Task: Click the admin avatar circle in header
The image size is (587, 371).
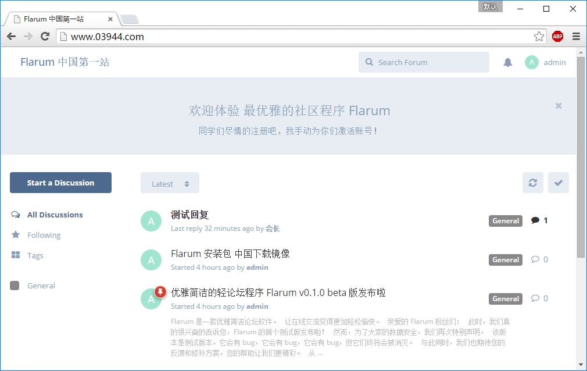Action: (532, 62)
